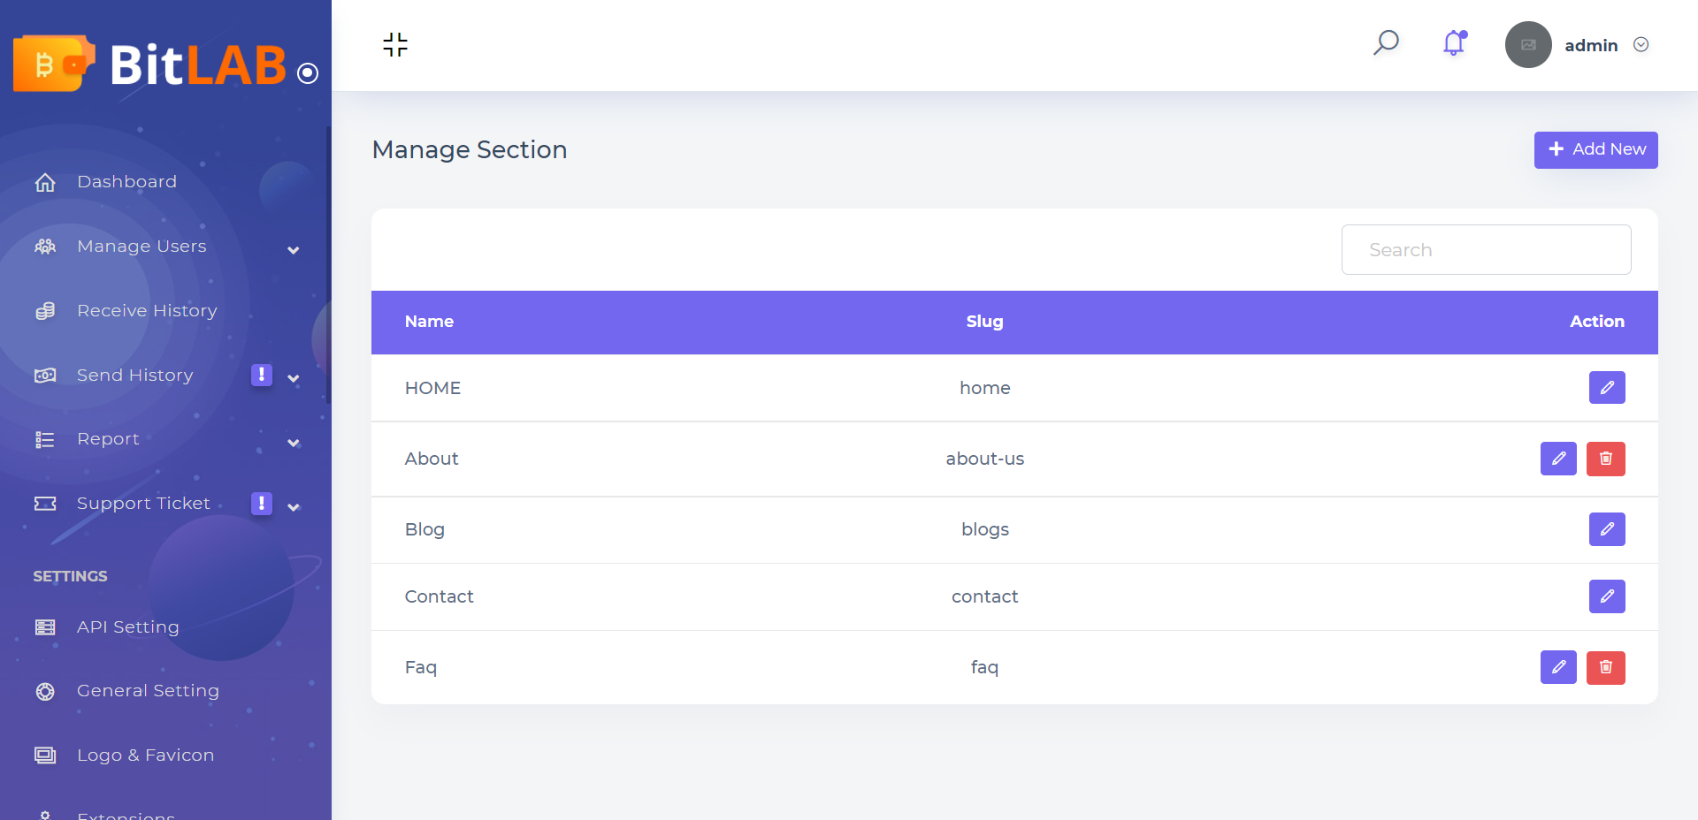This screenshot has height=820, width=1698.
Task: Toggle the top-bar layout compress control
Action: point(395,44)
